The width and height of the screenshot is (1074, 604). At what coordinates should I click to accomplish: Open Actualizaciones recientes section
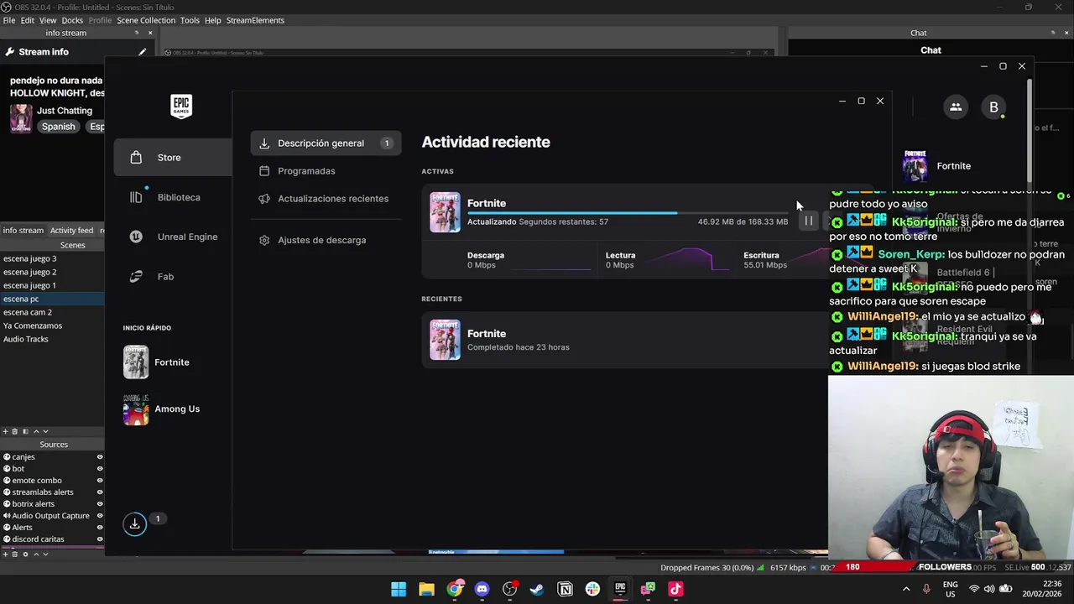[326, 199]
